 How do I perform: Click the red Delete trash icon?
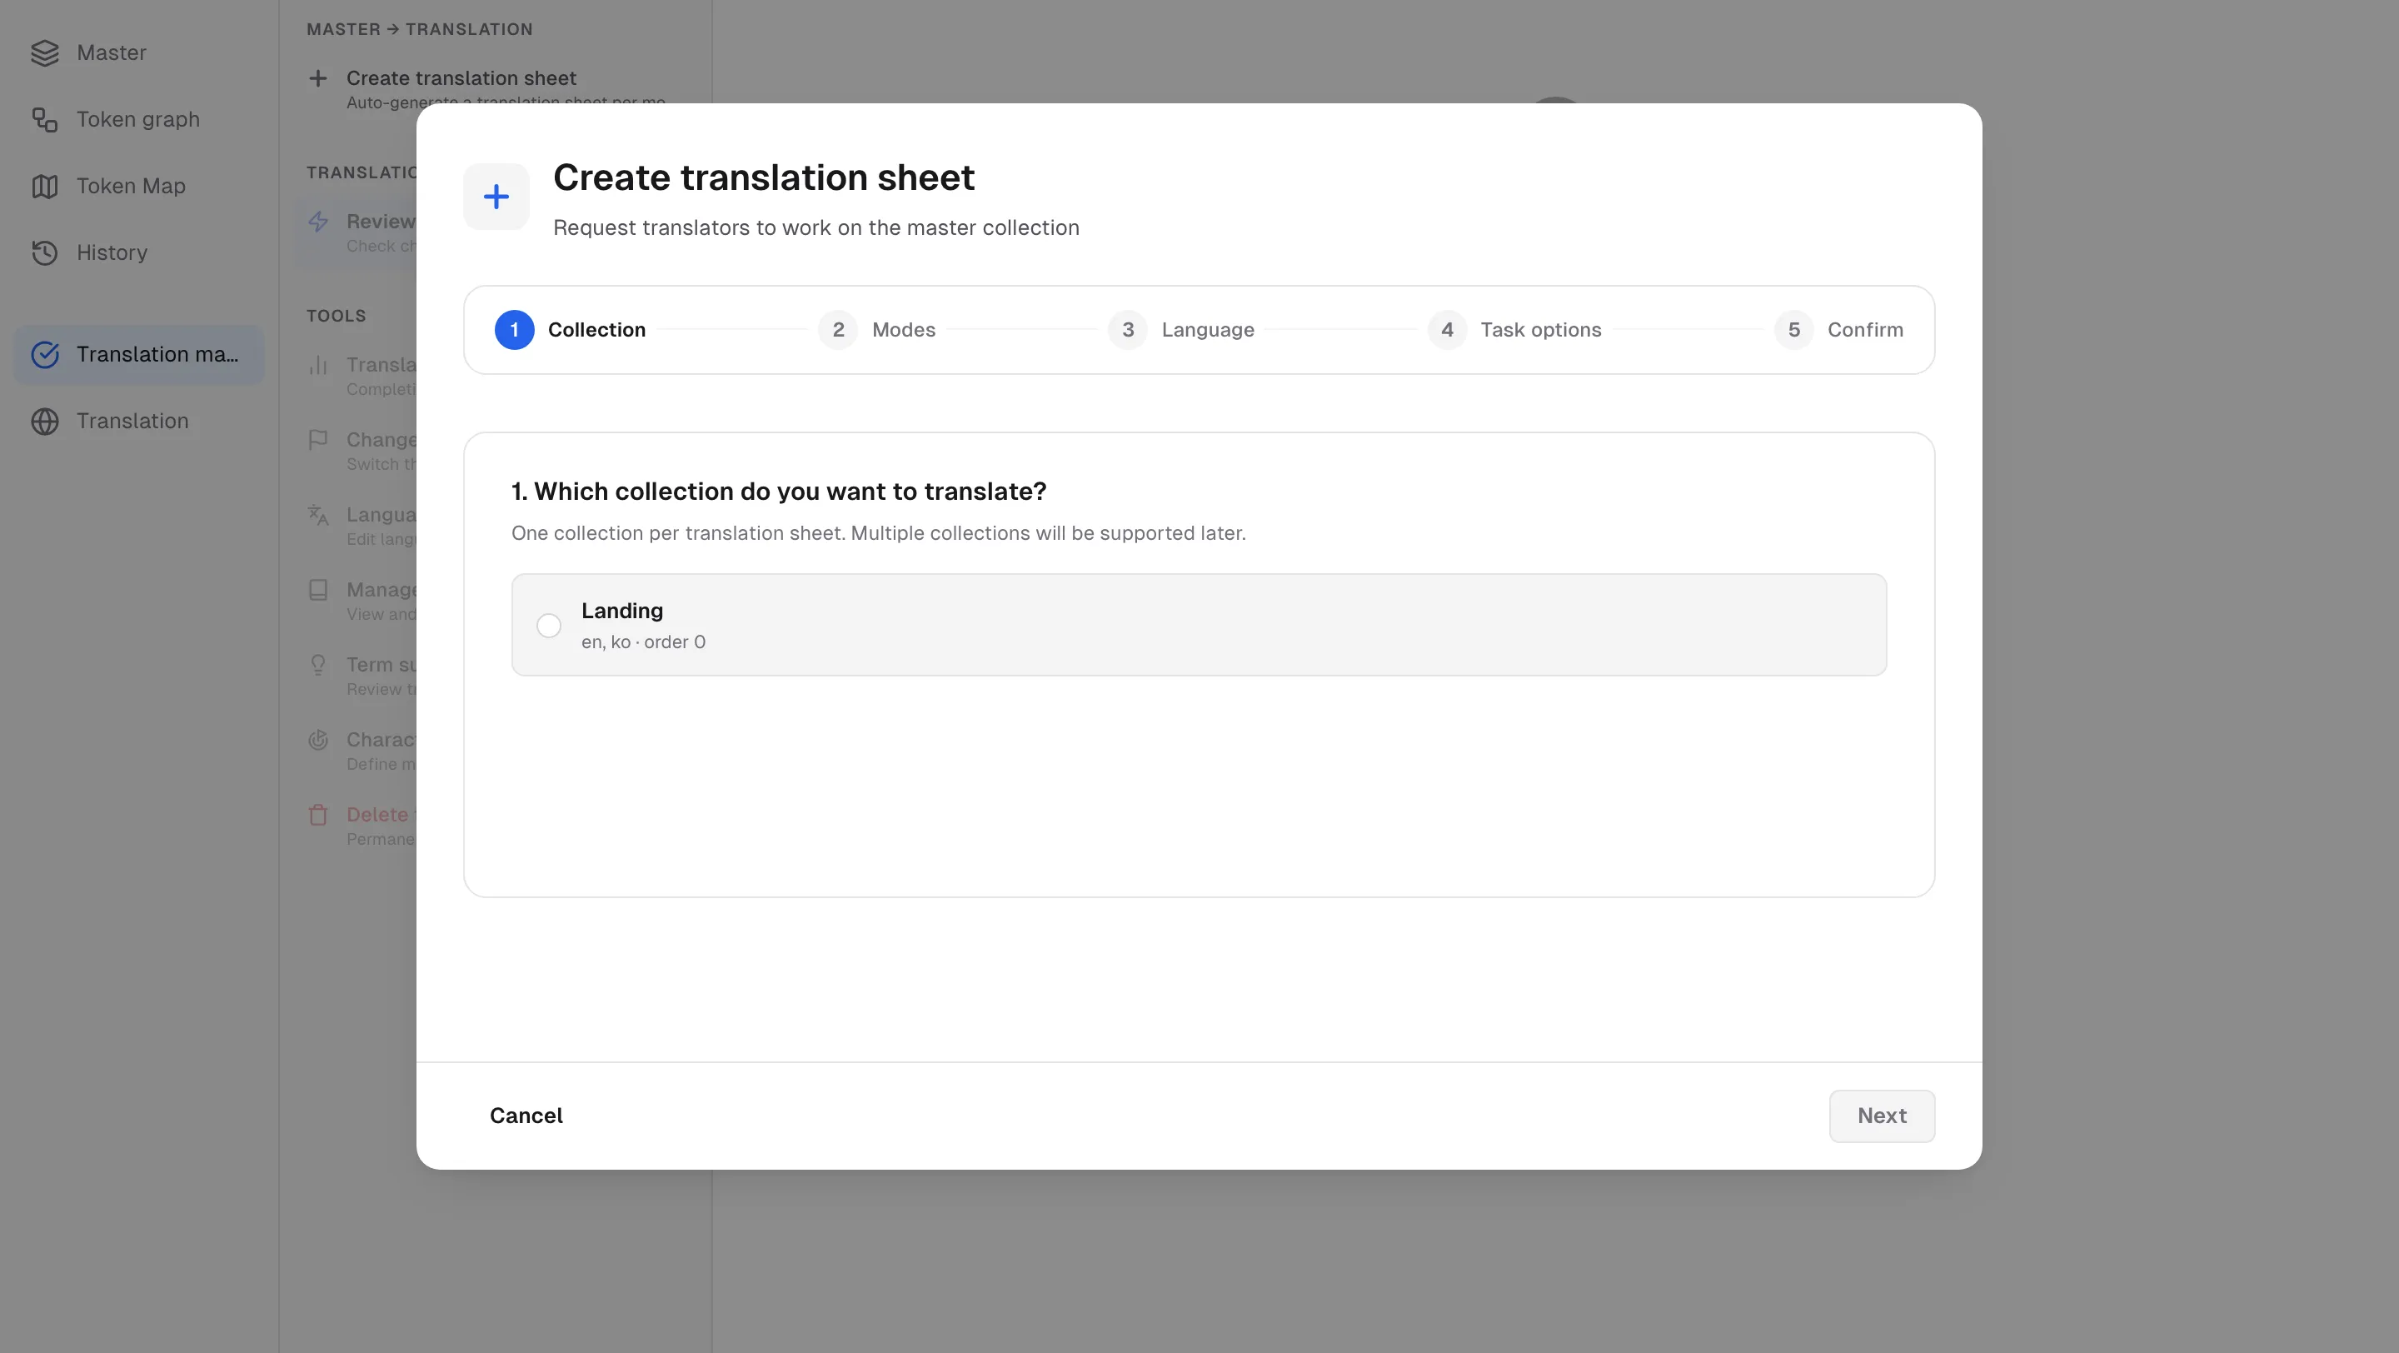coord(317,816)
